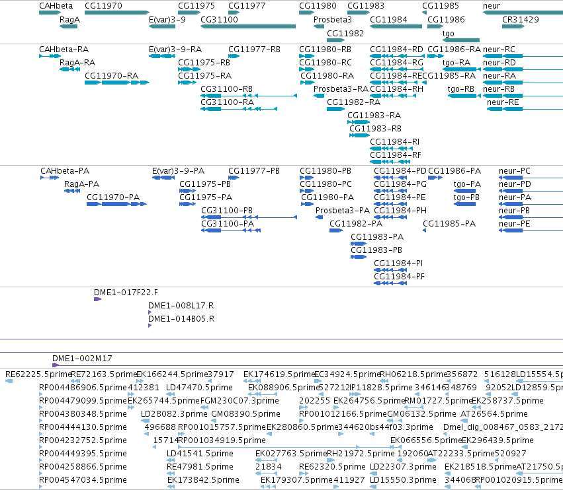The width and height of the screenshot is (563, 490).
Task: Select the CG11984-RI transcript
Action: [392, 149]
